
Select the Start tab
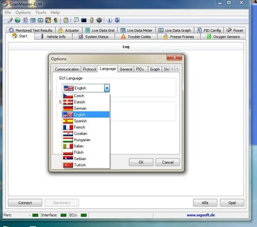pos(20,36)
